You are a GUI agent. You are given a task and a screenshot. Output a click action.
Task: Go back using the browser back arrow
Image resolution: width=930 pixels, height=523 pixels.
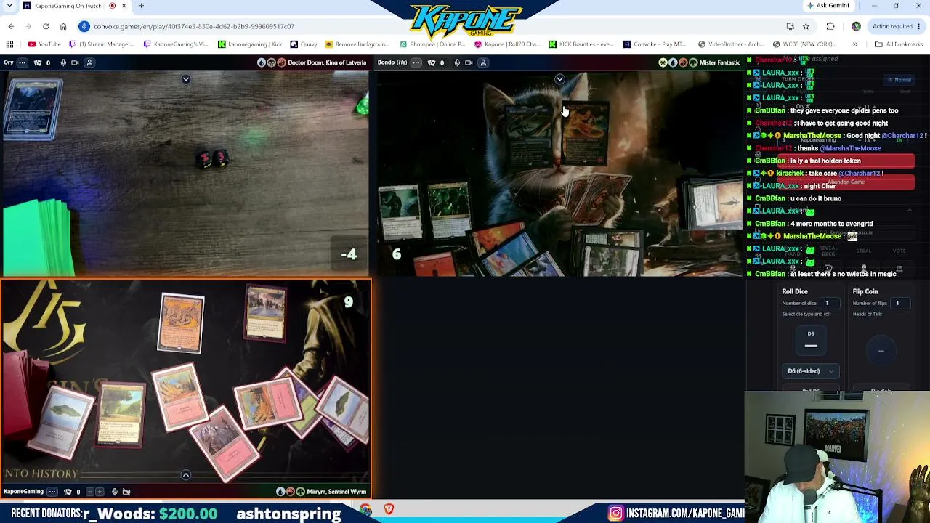pyautogui.click(x=11, y=26)
